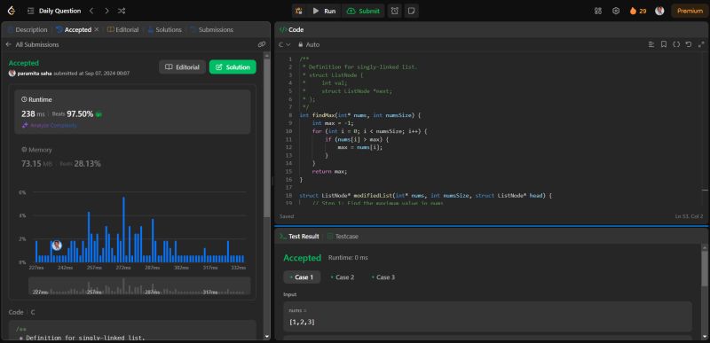Screen dimensions: 710x343
Task: Open the C language dropdown
Action: (284, 44)
